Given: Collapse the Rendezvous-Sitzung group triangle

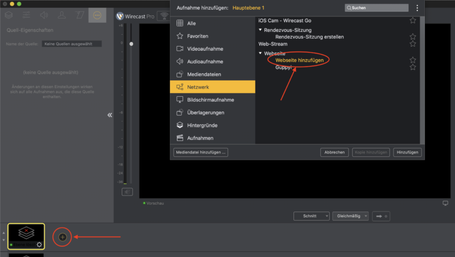Looking at the screenshot, I should (x=260, y=30).
